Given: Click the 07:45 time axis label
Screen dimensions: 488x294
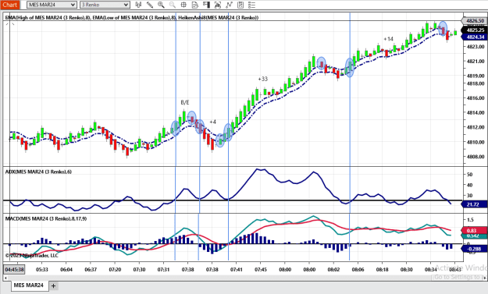Looking at the screenshot, I should coord(261,270).
